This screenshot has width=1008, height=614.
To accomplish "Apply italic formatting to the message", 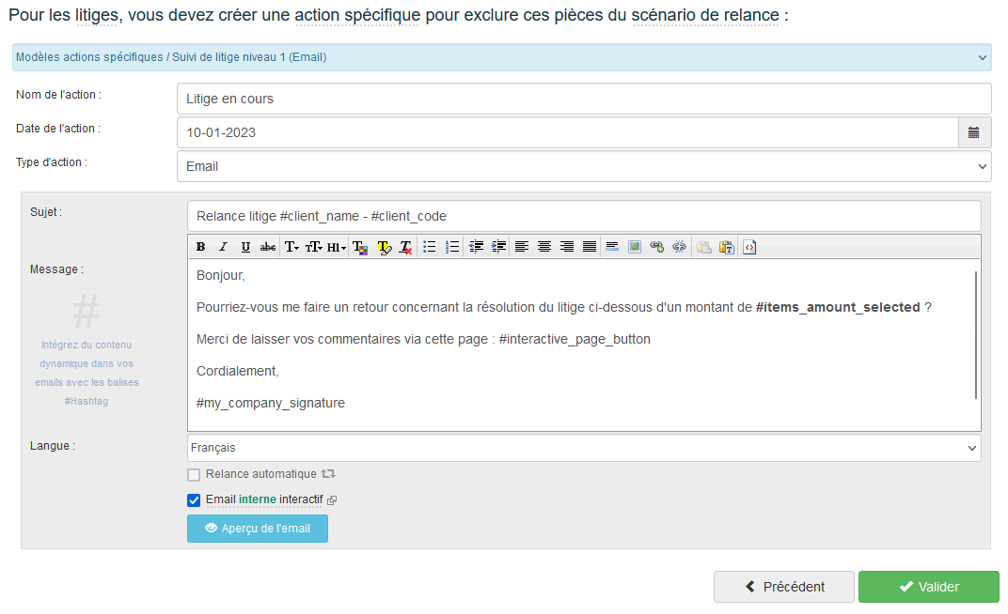I will coord(223,247).
